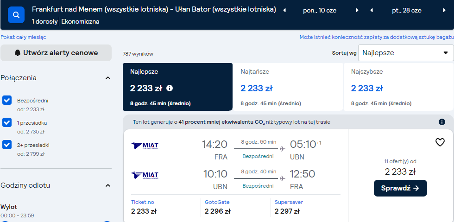Click the Sprawdź button
454x222 pixels.
[x=400, y=188]
